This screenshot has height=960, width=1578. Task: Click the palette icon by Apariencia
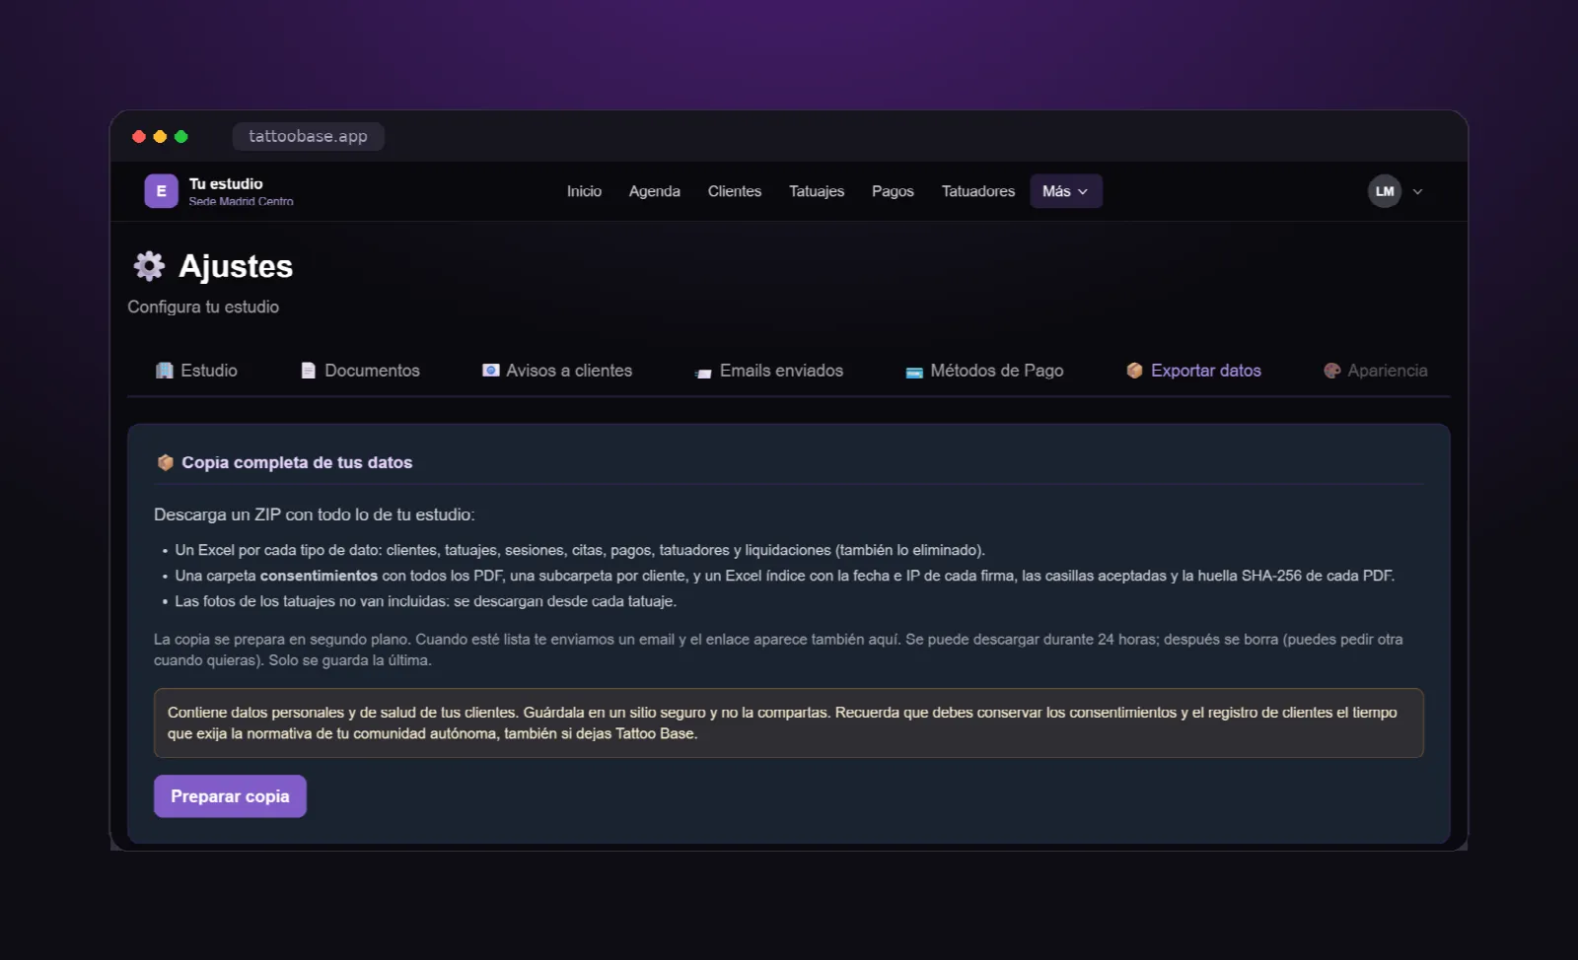pos(1331,371)
